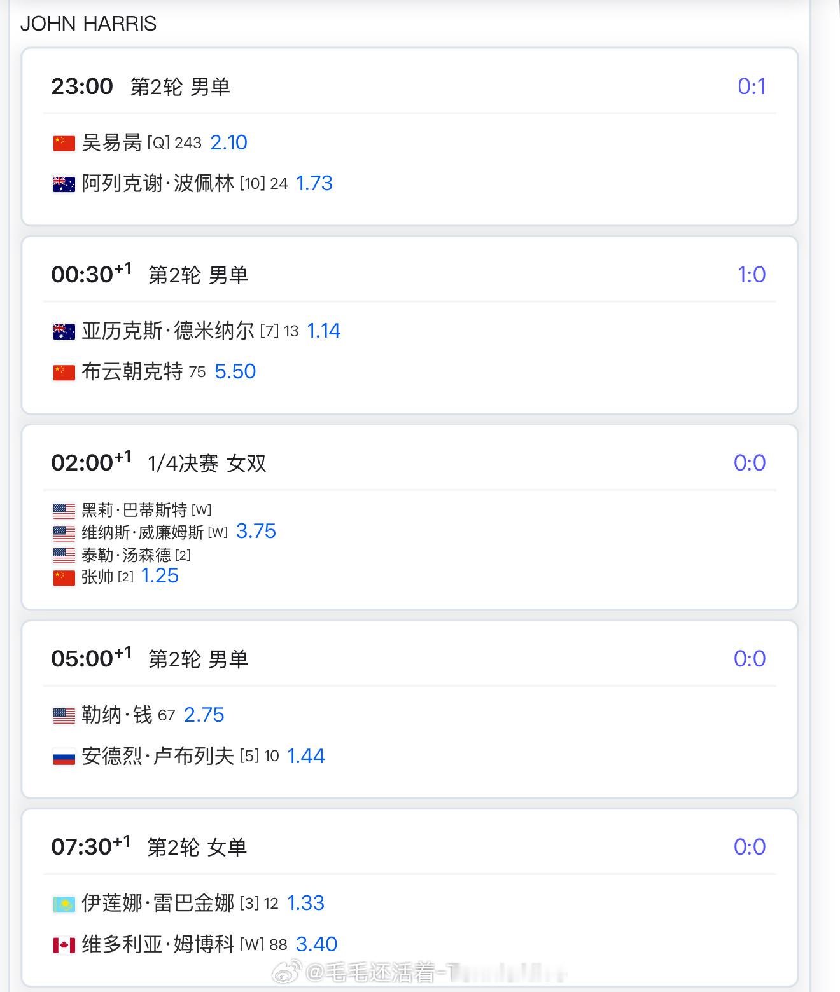Click US flag beside 勒纳·钱
Viewport: 840px width, 992px height.
[x=64, y=716]
